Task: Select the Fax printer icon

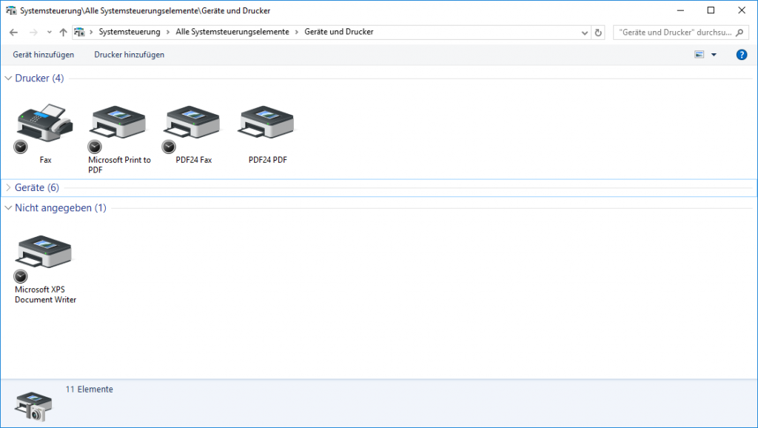Action: coord(45,124)
